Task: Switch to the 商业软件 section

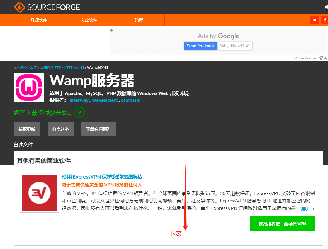Action: click(x=89, y=20)
